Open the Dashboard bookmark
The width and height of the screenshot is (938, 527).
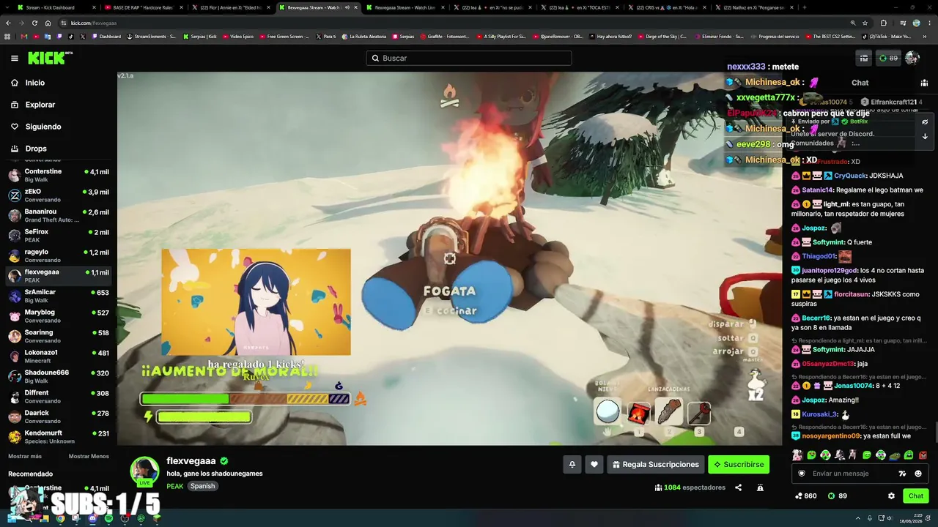[107, 37]
